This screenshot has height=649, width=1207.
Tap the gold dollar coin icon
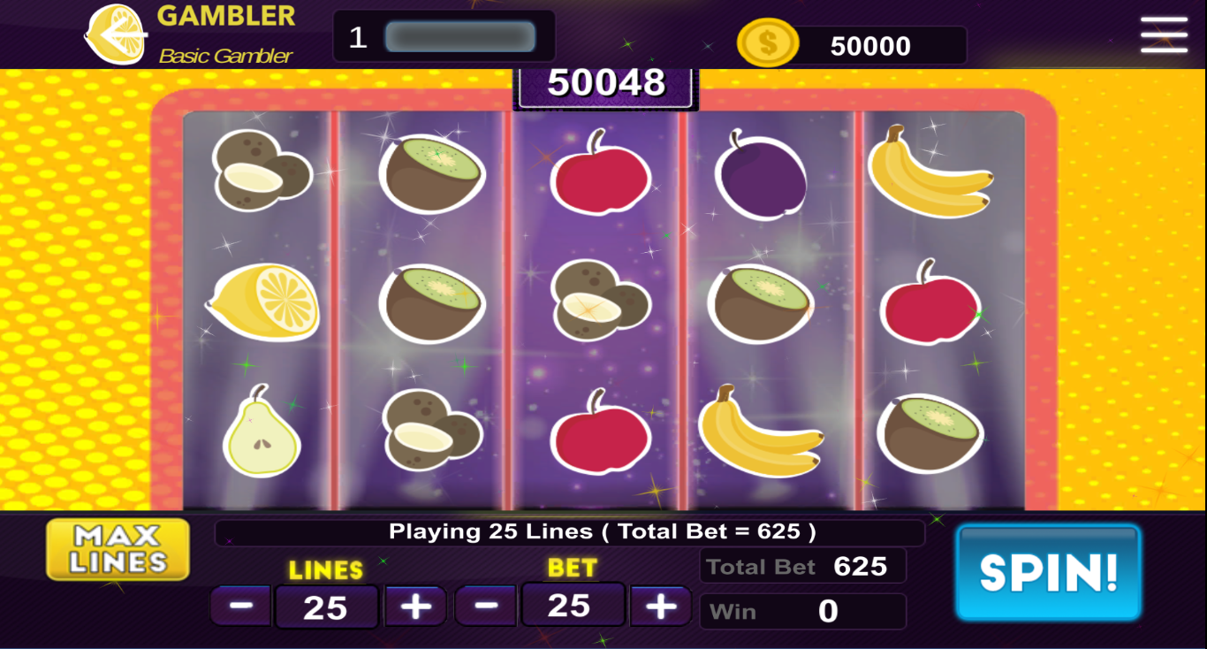[x=767, y=42]
